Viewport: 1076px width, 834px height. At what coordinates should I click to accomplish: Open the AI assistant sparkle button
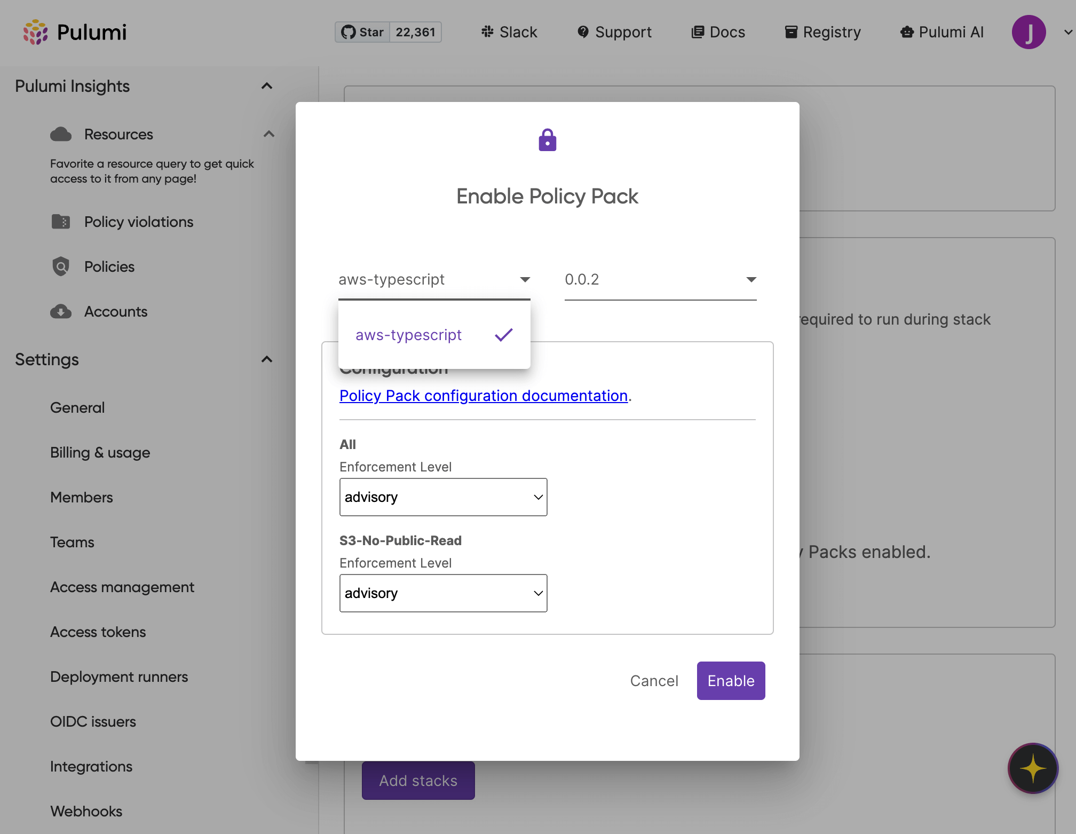[1033, 769]
